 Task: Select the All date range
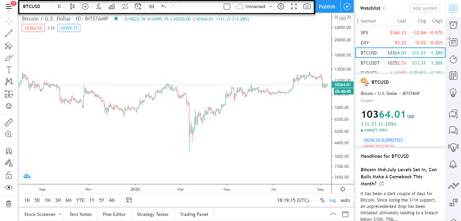(112, 200)
